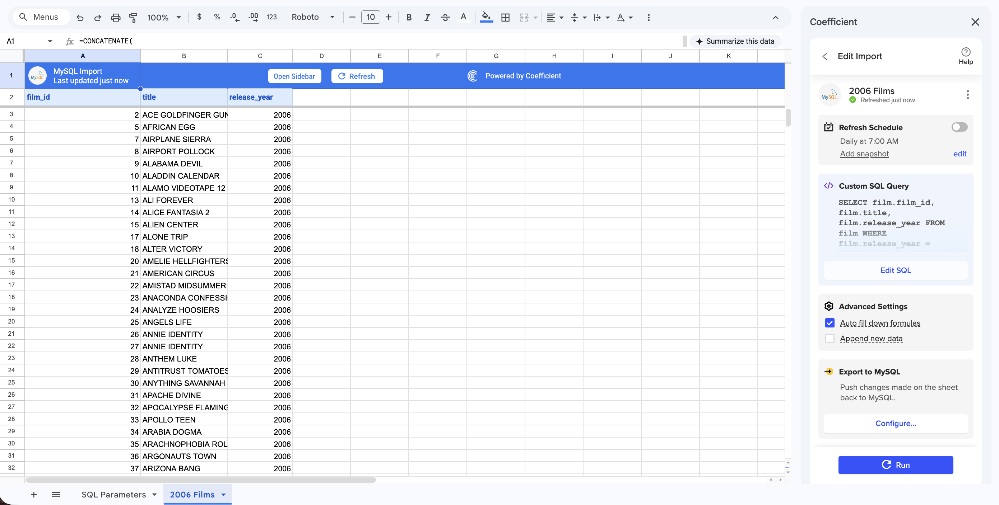Image resolution: width=999 pixels, height=505 pixels.
Task: Click the italic formatting icon
Action: coord(427,17)
